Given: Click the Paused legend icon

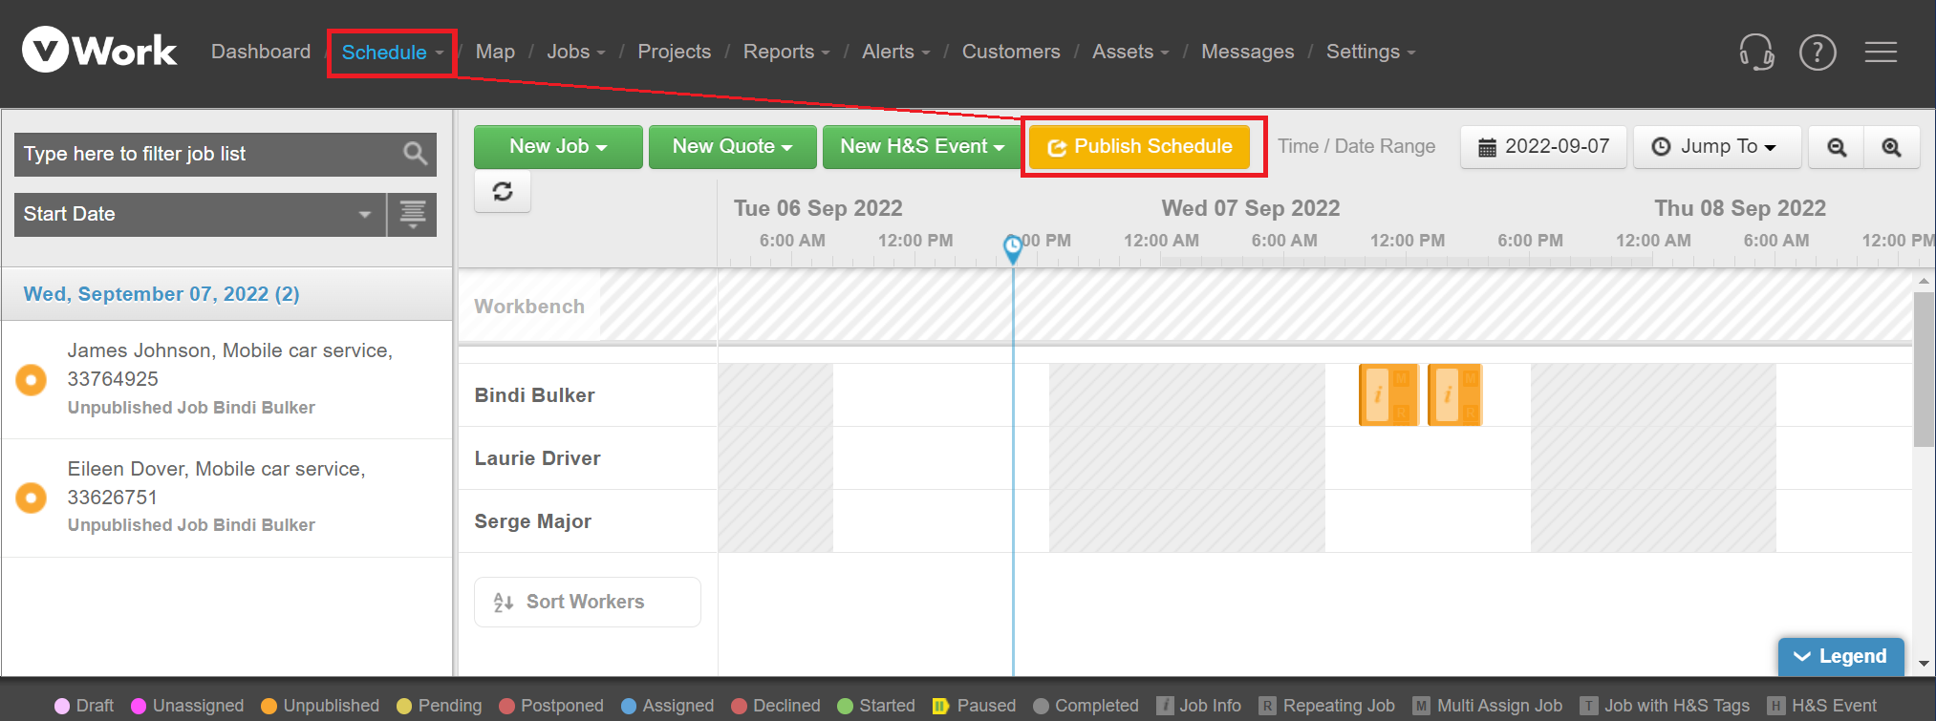Looking at the screenshot, I should pos(941,706).
